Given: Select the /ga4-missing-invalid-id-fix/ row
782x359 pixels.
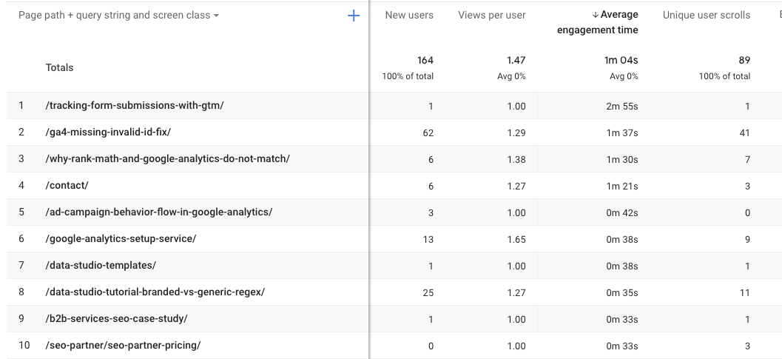Looking at the screenshot, I should (108, 132).
